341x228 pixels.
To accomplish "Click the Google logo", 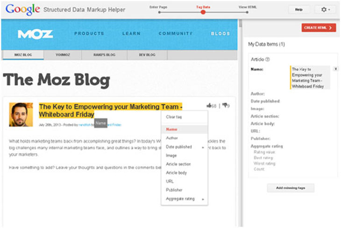I will 22,9.
